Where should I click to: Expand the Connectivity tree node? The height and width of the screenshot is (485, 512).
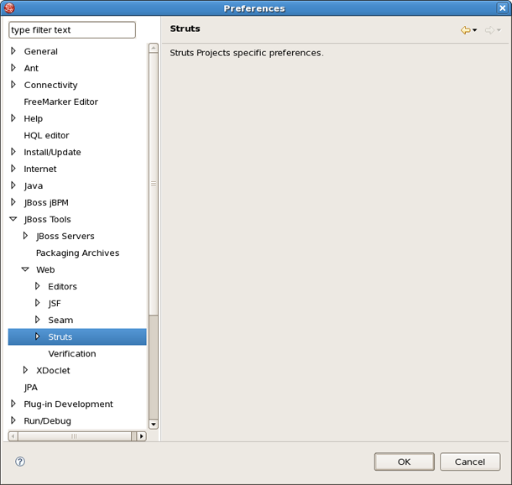point(13,85)
